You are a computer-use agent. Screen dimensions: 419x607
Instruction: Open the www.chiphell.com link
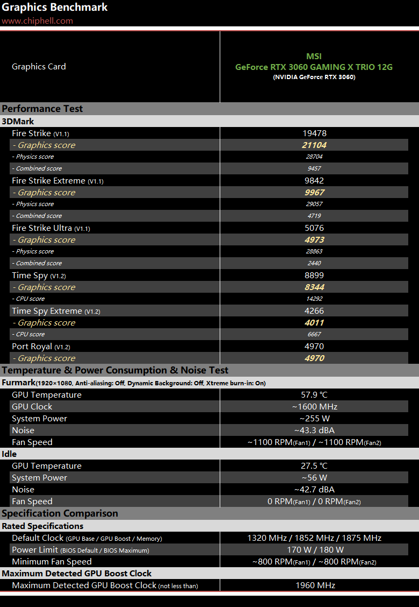pyautogui.click(x=37, y=21)
